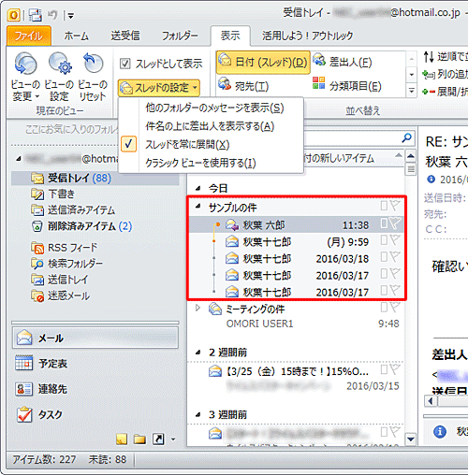Image resolution: width=468 pixels, height=475 pixels.
Task: Select 分類項目 arrangement
Action: click(x=347, y=85)
